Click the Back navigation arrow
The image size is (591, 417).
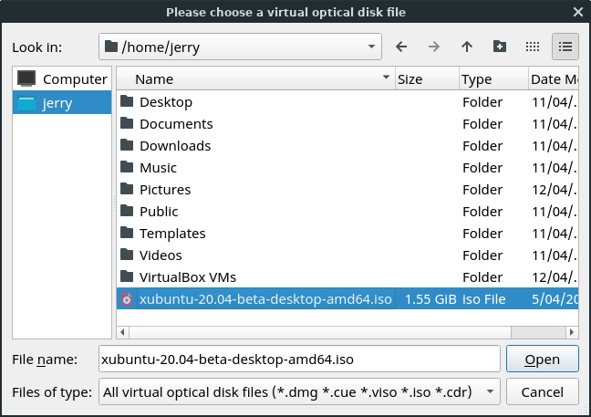pyautogui.click(x=401, y=47)
